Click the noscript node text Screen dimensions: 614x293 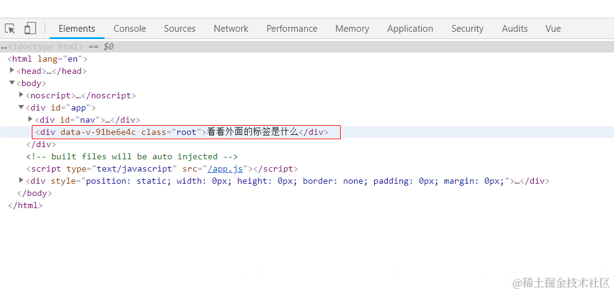(x=81, y=95)
